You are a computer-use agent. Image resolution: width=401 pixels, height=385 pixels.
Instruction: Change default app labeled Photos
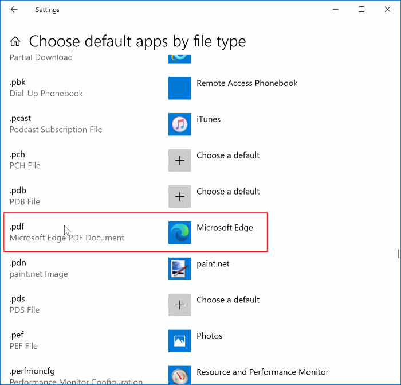(x=210, y=336)
